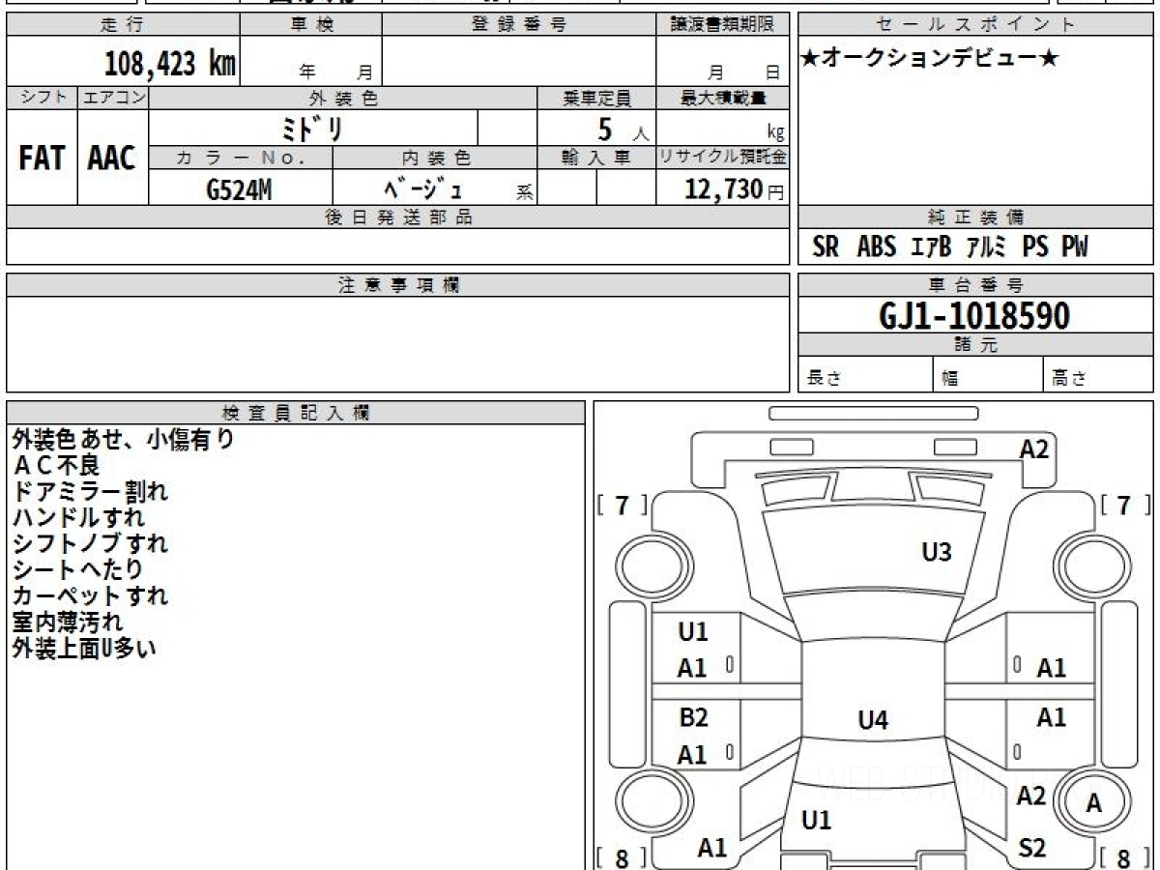Image resolution: width=1160 pixels, height=870 pixels.
Task: Click the 車検 header cell
Action: [x=310, y=26]
